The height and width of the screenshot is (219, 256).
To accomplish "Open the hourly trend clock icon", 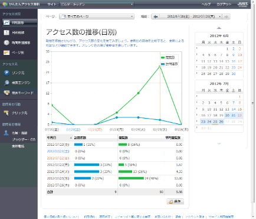I will tap(6, 43).
